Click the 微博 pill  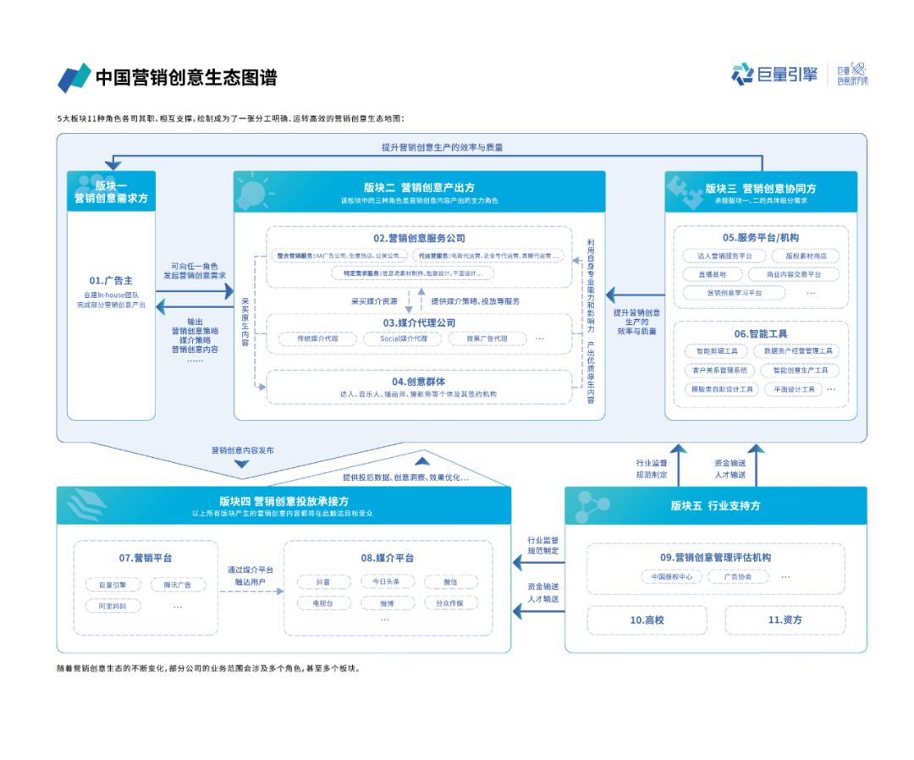pyautogui.click(x=387, y=603)
